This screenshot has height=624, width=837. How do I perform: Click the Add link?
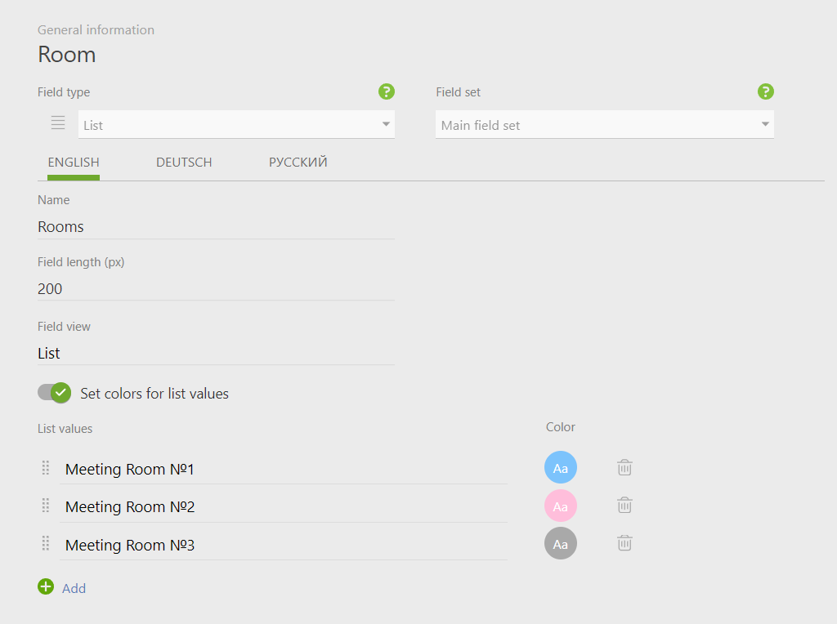click(74, 588)
